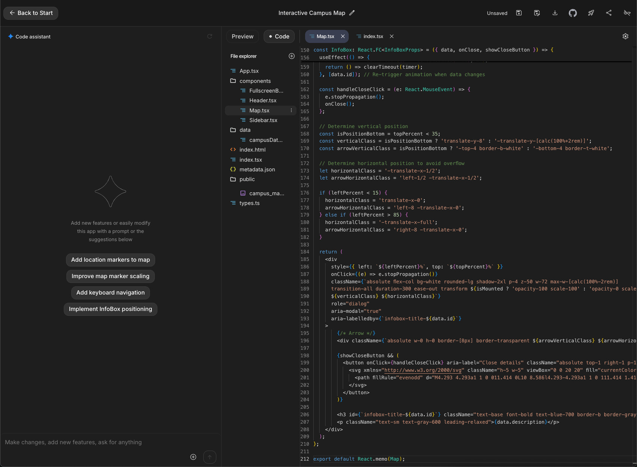Open the Map.tsx row options menu
637x467 pixels.
[291, 110]
